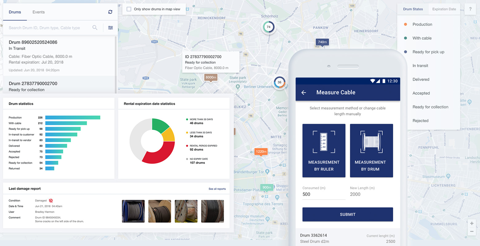Select the search magnifier icon in the drums panel

[x=95, y=28]
